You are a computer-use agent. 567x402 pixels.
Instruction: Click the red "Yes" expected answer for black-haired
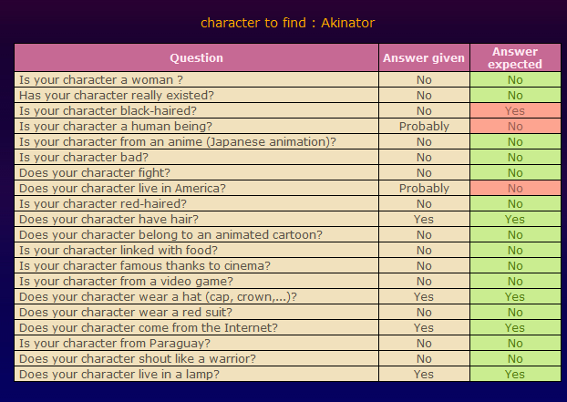pyautogui.click(x=515, y=110)
